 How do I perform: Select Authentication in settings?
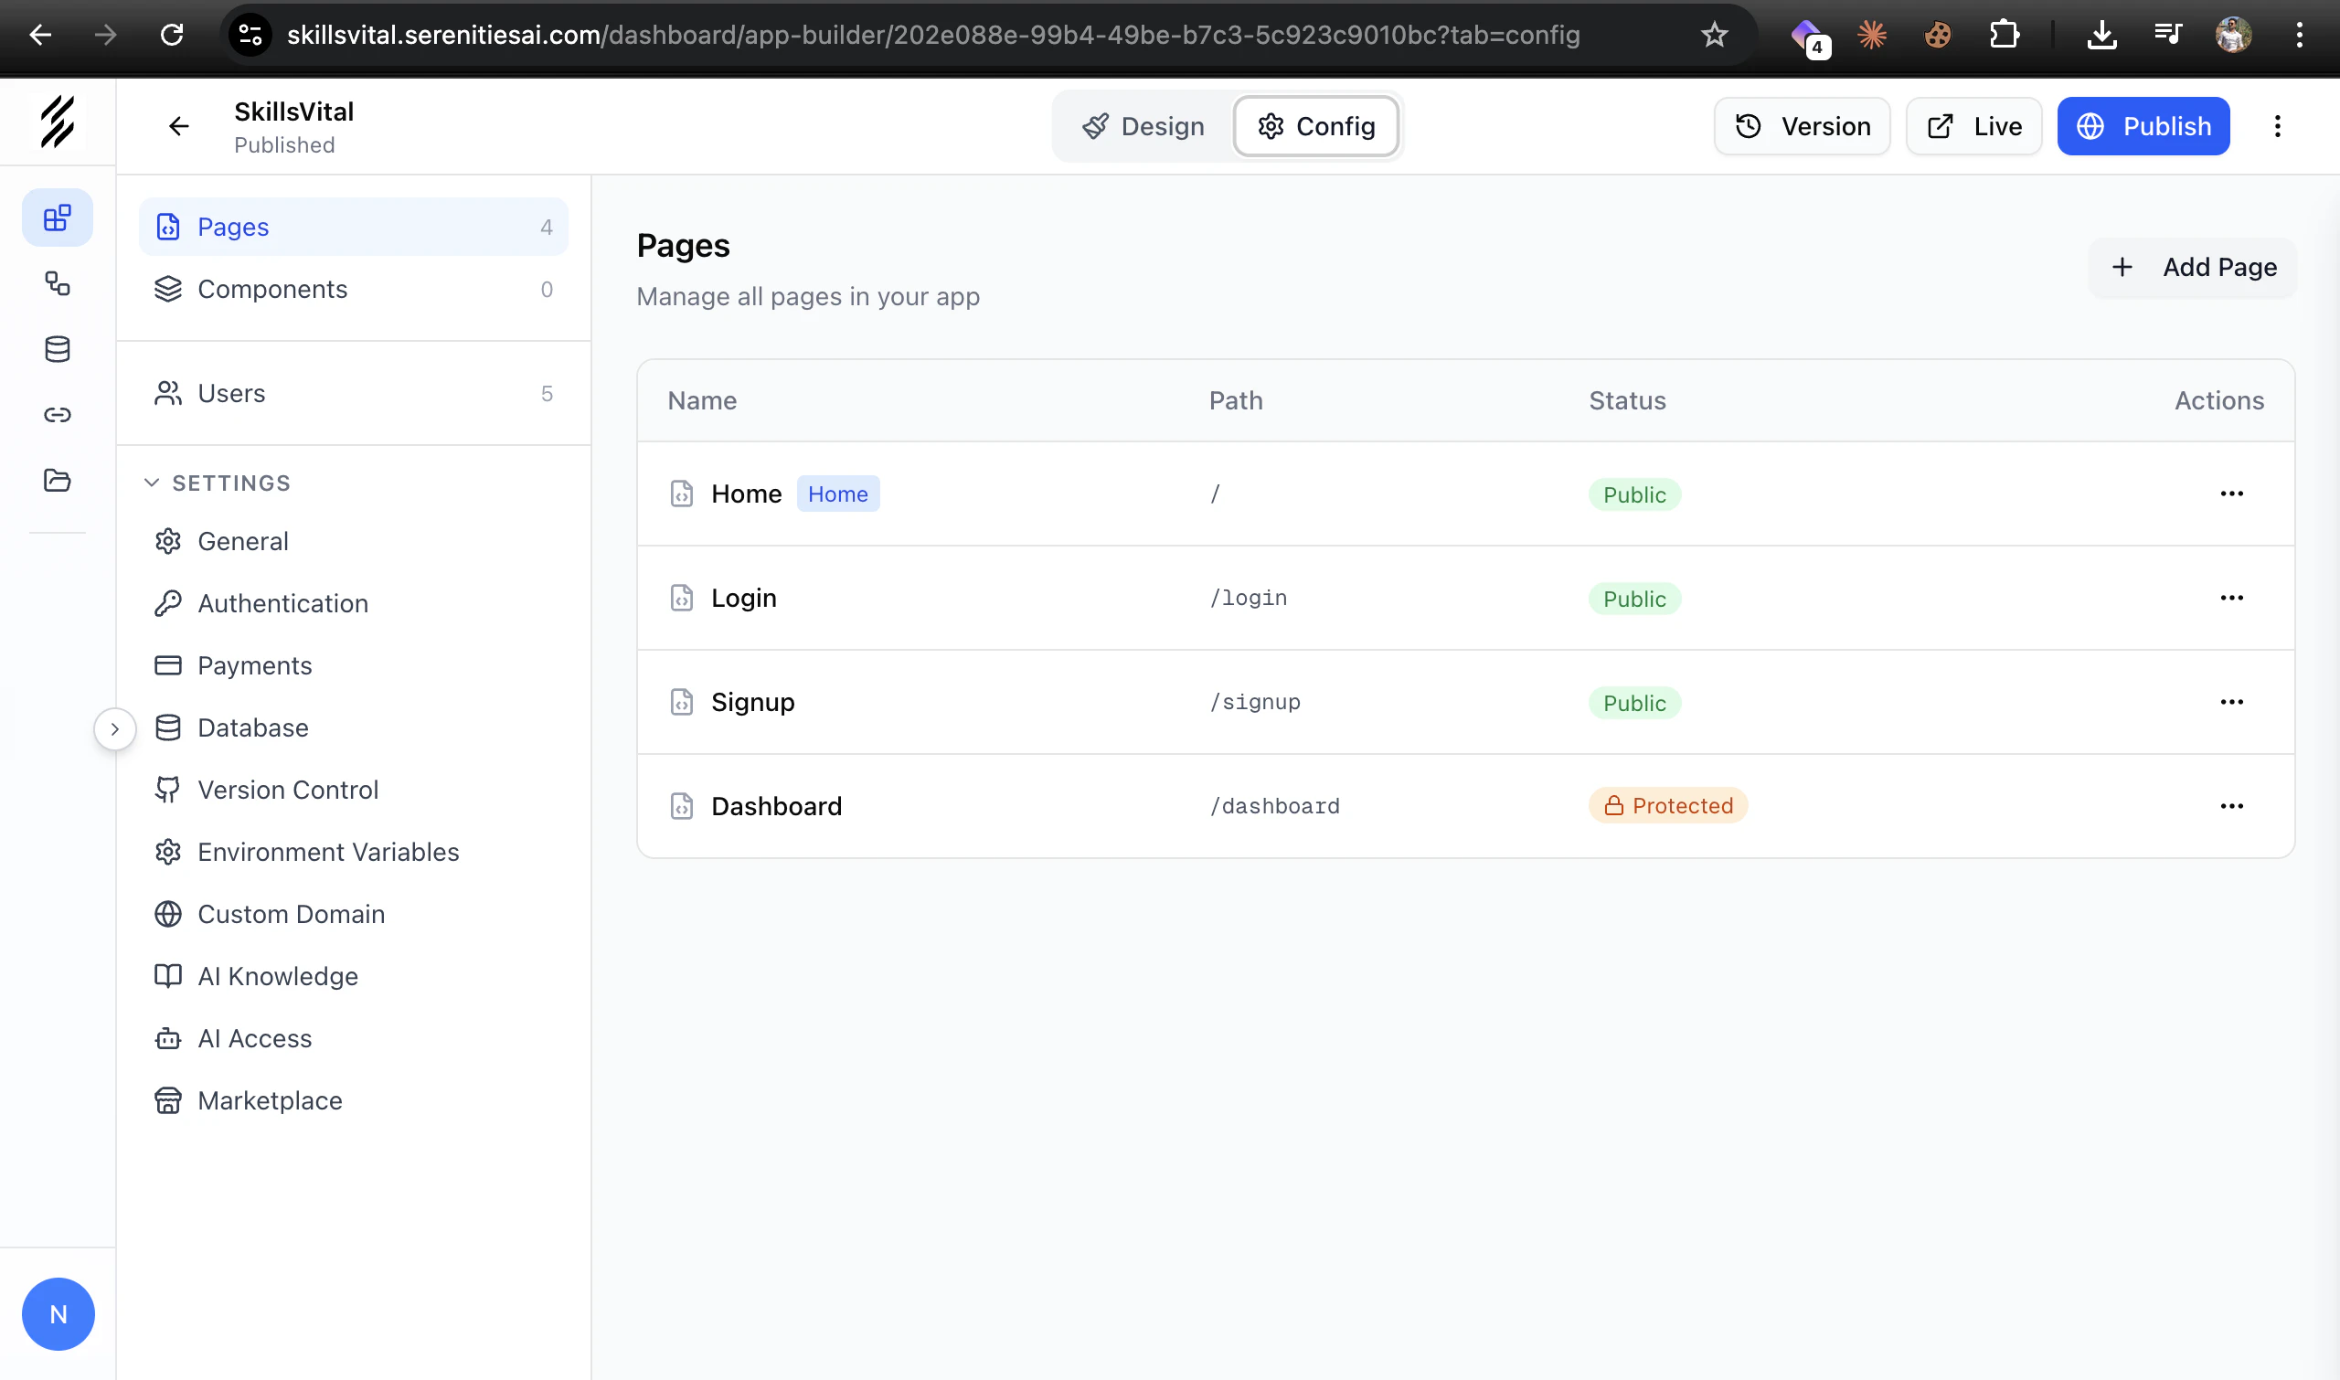[282, 603]
